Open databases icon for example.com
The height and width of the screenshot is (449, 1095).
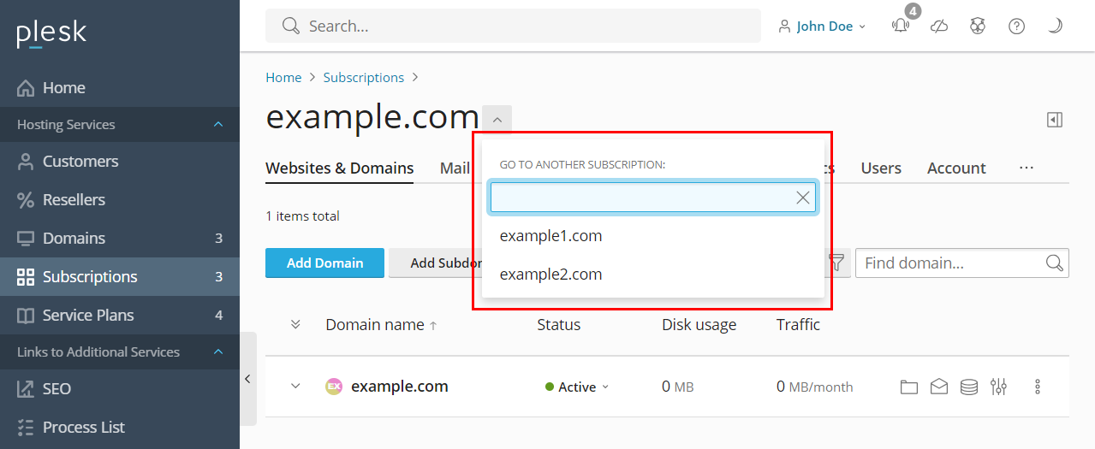click(x=968, y=387)
